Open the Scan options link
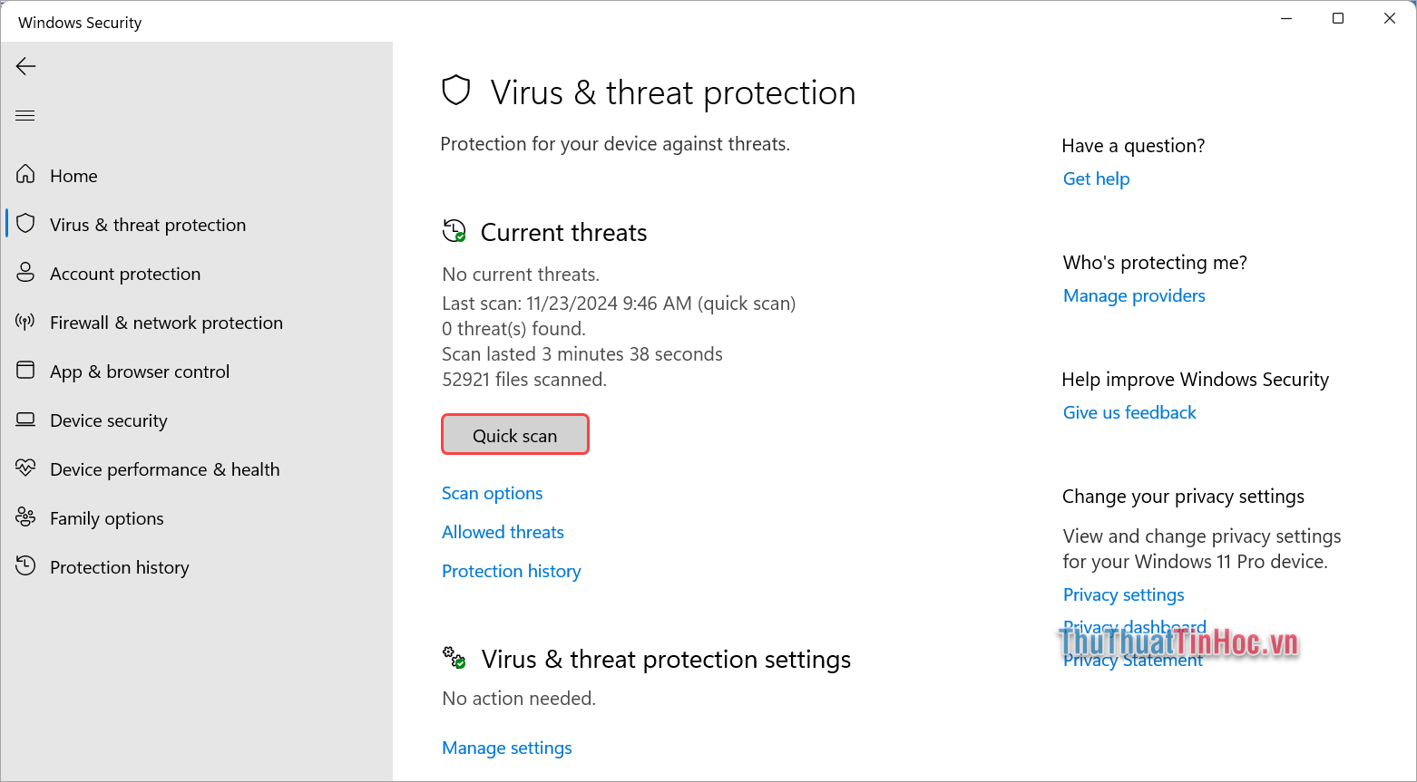This screenshot has width=1417, height=782. point(492,493)
